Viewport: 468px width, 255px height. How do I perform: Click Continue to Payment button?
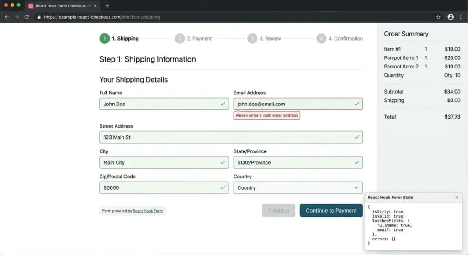331,211
